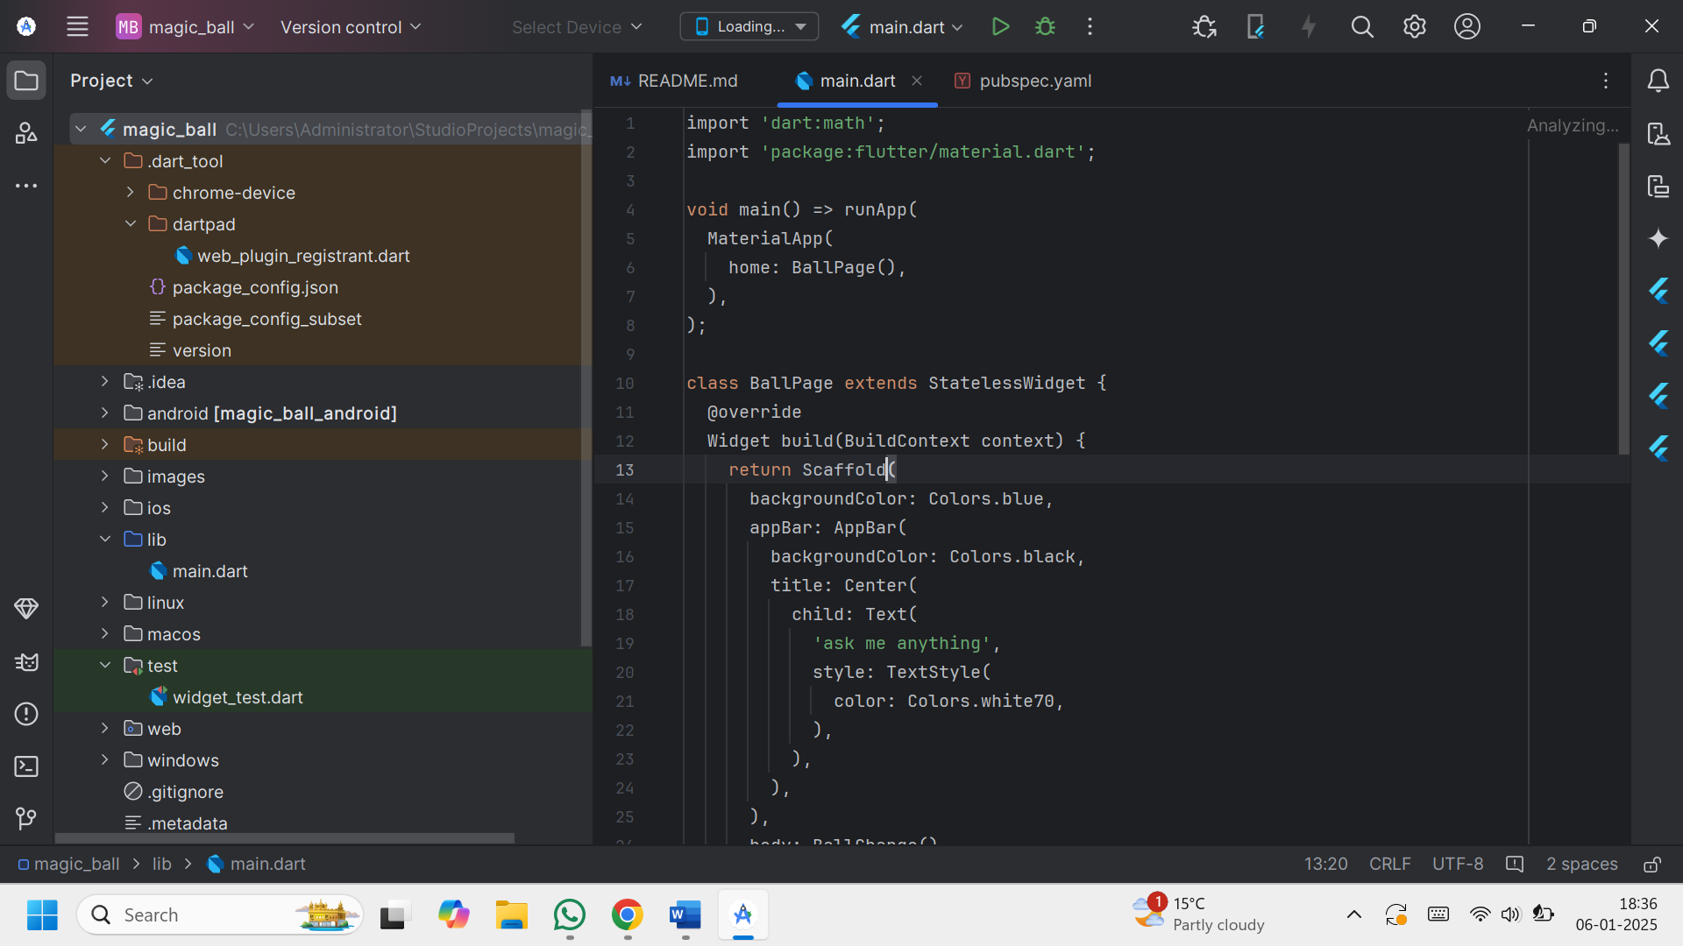
Task: Toggle file read-only lock in the status bar
Action: [1651, 864]
